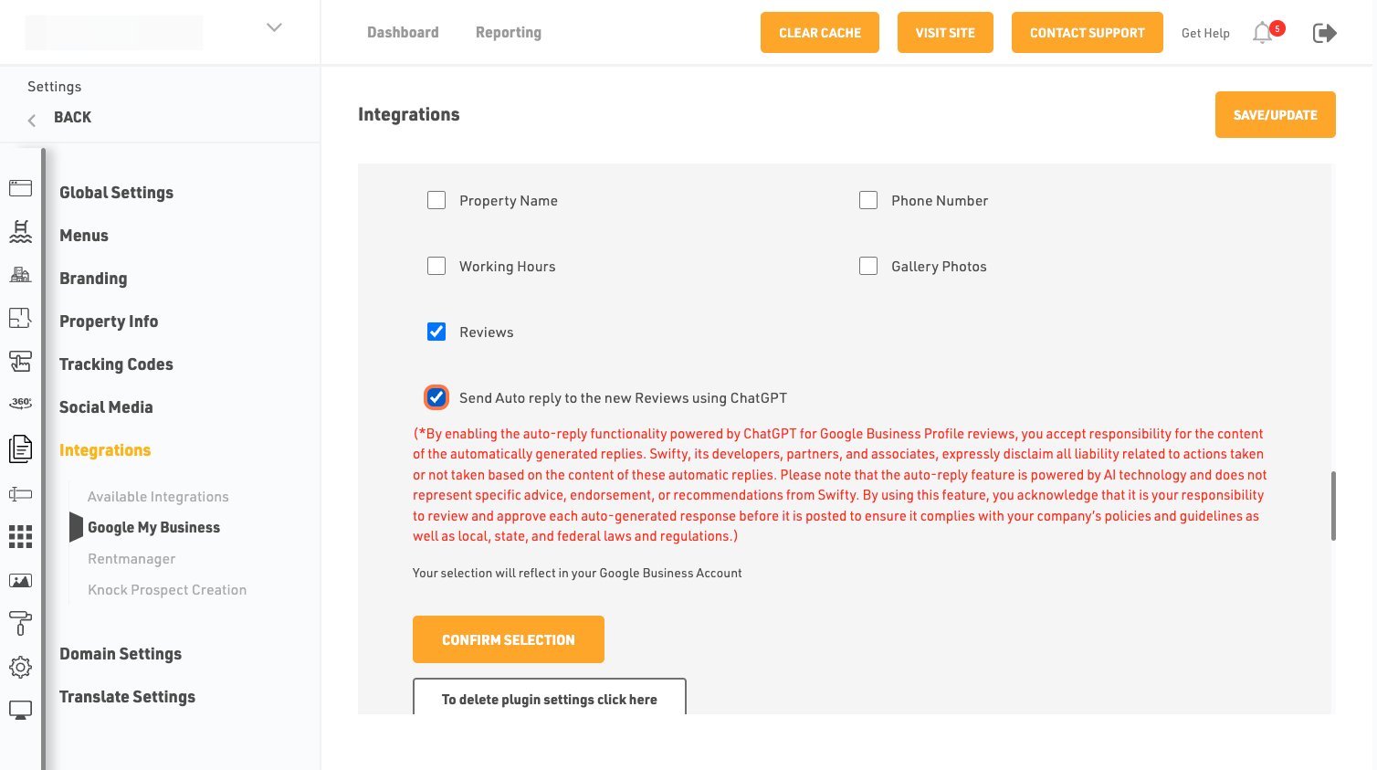Select the monitor display icon
Viewport: 1377px width, 770px height.
(x=20, y=710)
